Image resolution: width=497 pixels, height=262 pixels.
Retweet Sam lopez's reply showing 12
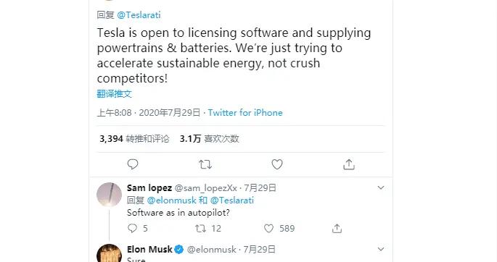click(x=201, y=228)
